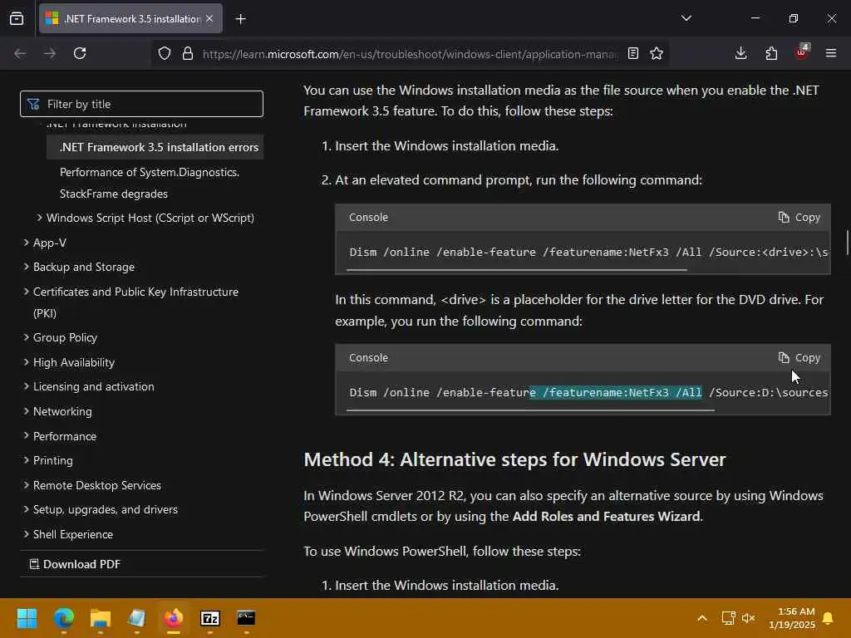This screenshot has height=638, width=851.
Task: Click the page vertical scrollbar thumb
Action: (x=847, y=242)
